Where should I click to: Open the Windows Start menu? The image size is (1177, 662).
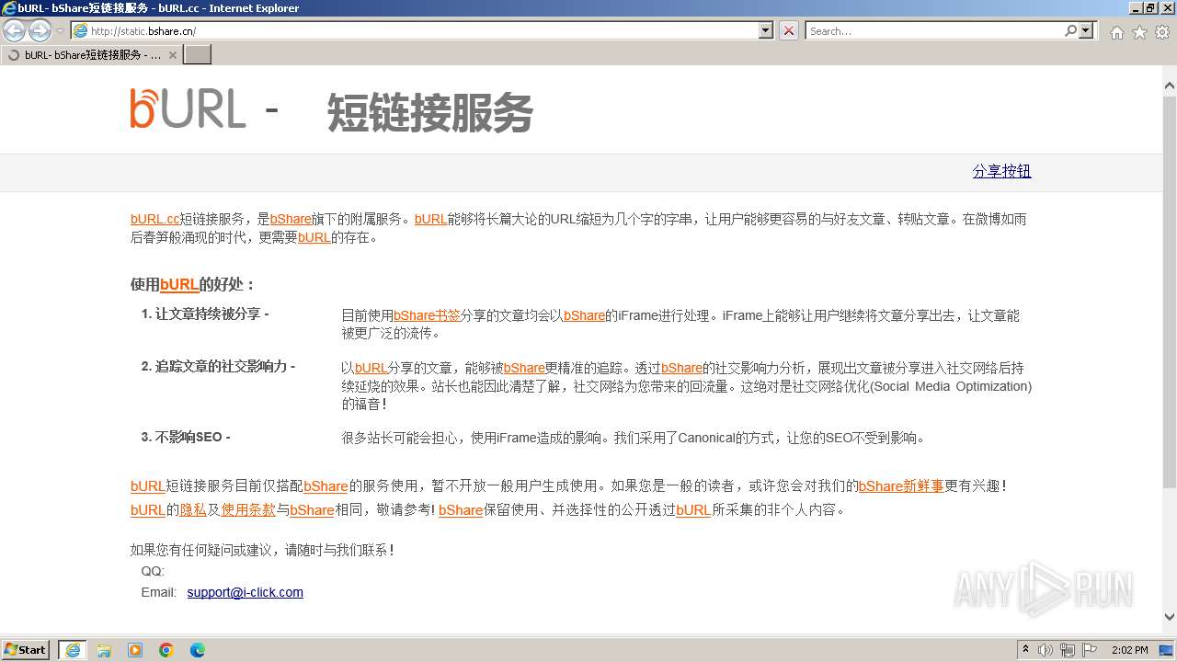coord(26,649)
